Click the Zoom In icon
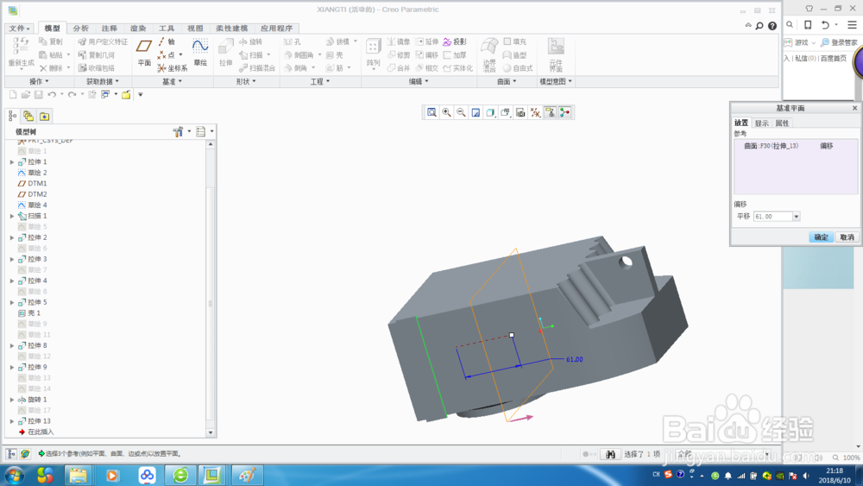Screen dimensions: 863x486 tap(447, 112)
